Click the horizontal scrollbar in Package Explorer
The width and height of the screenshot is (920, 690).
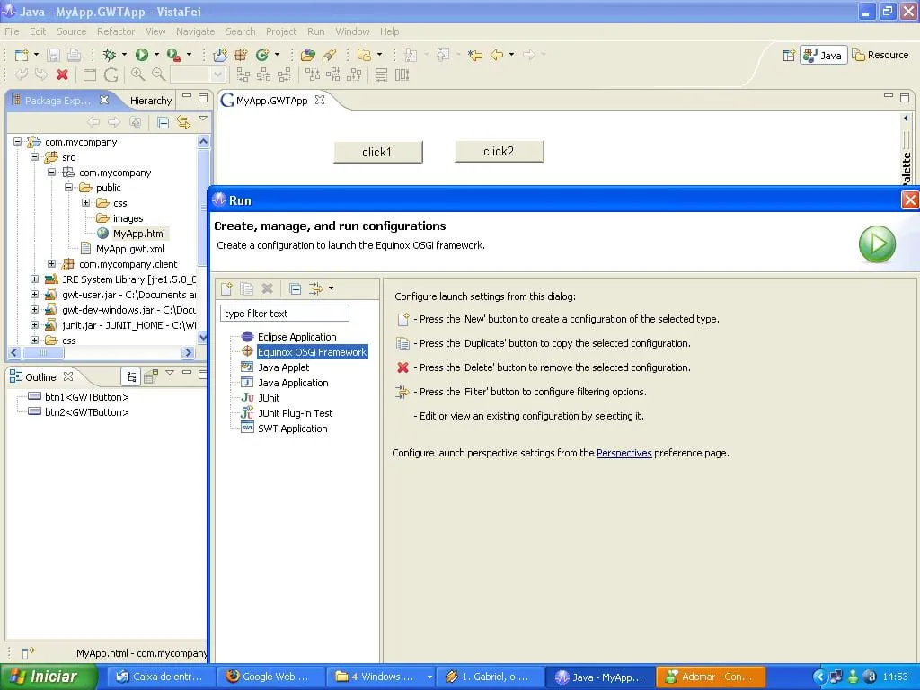pyautogui.click(x=102, y=352)
